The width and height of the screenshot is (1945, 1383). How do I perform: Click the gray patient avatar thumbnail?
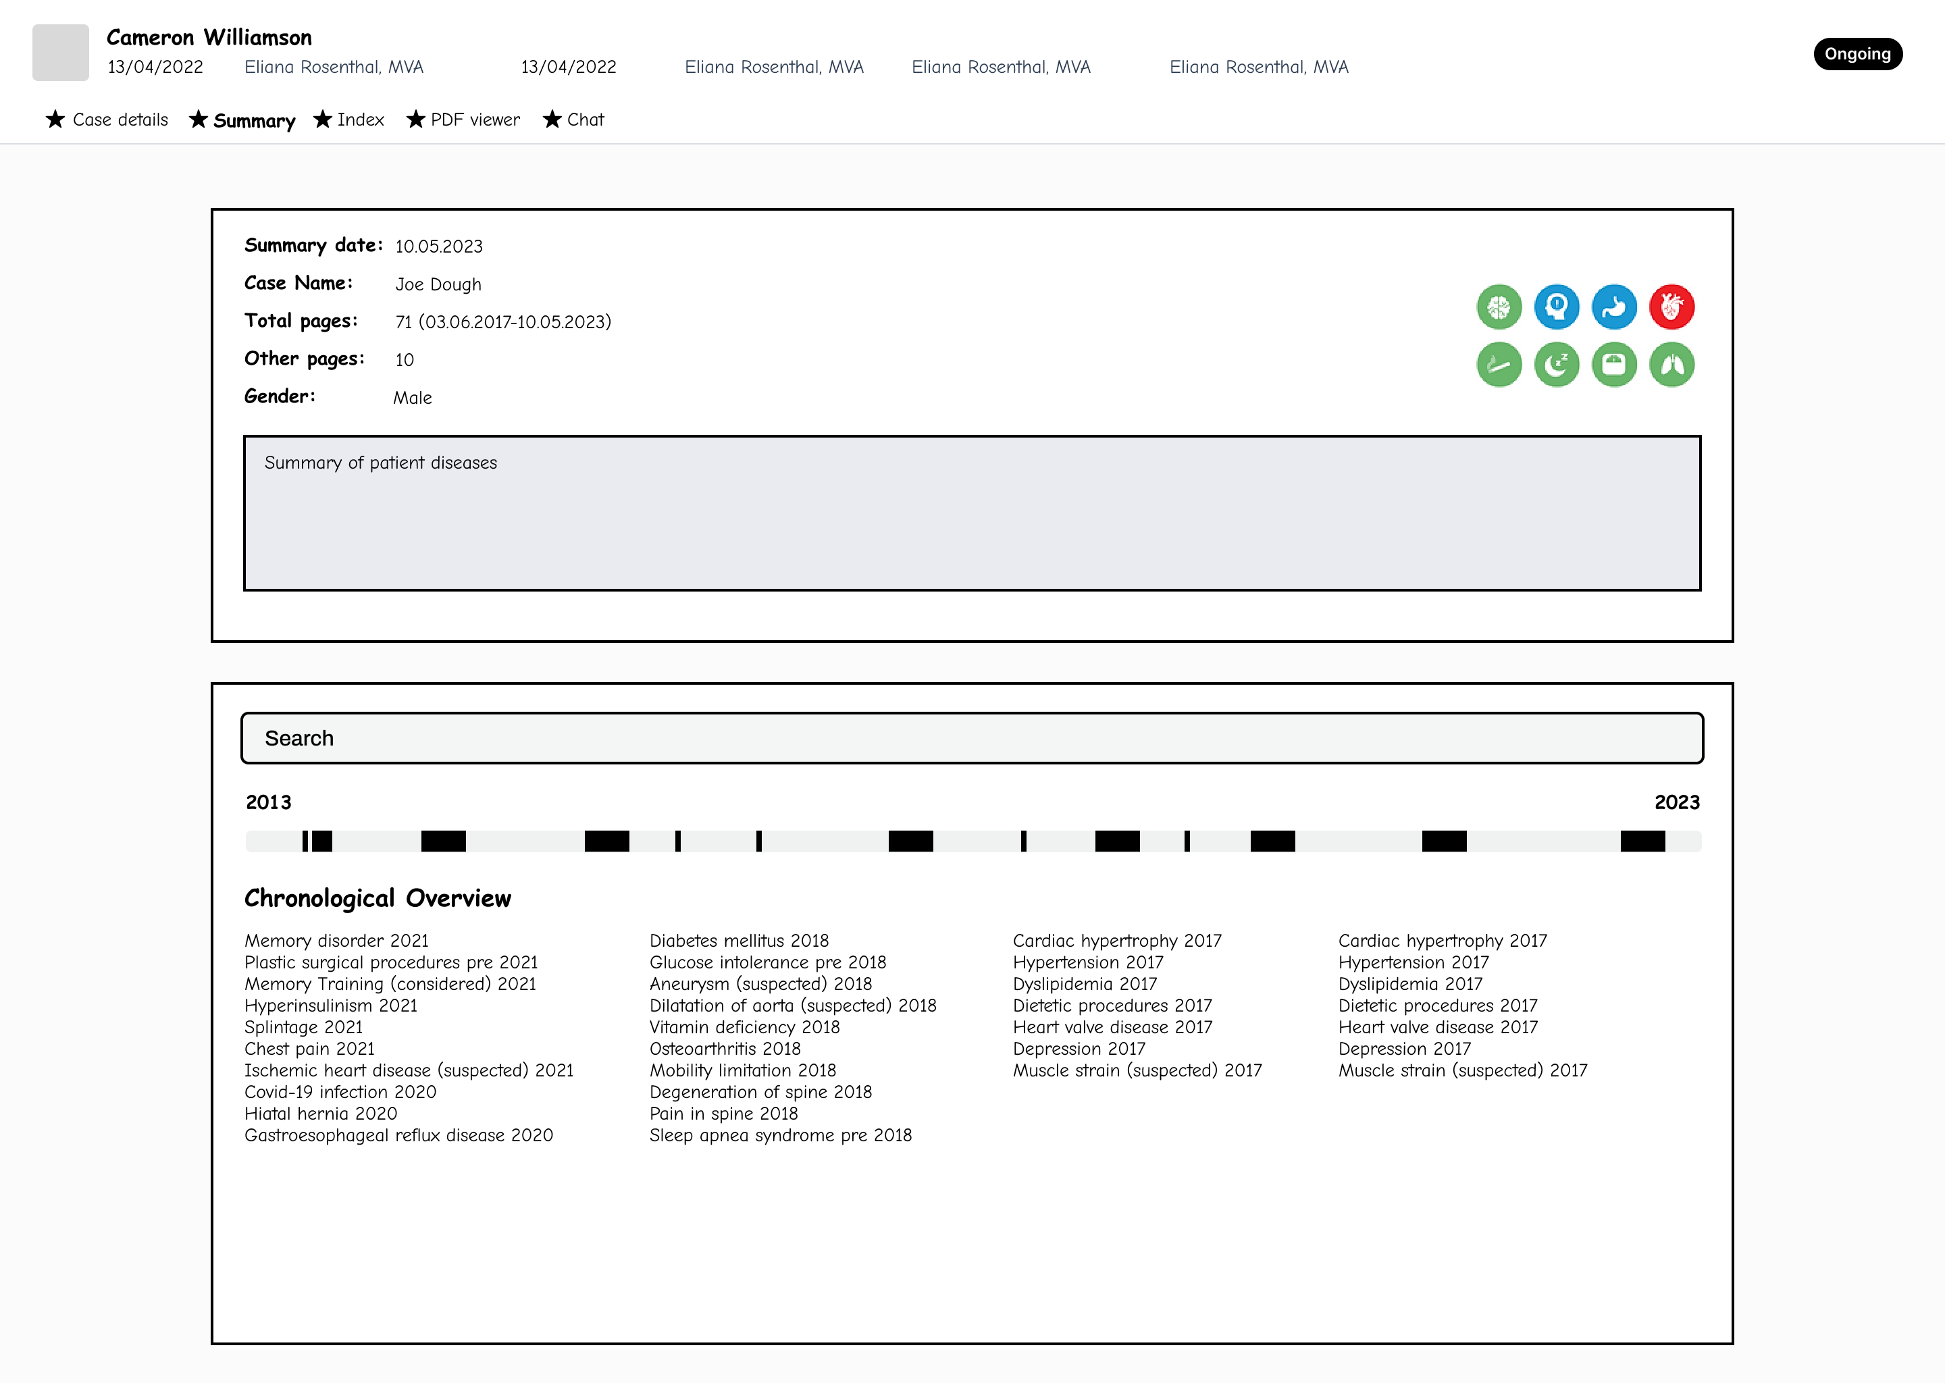(61, 53)
